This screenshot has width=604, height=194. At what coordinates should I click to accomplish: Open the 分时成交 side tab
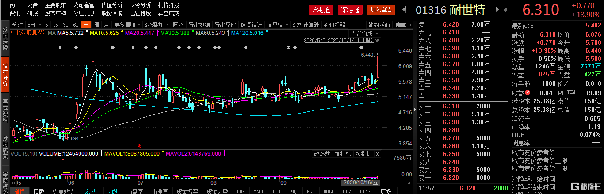coord(5,147)
